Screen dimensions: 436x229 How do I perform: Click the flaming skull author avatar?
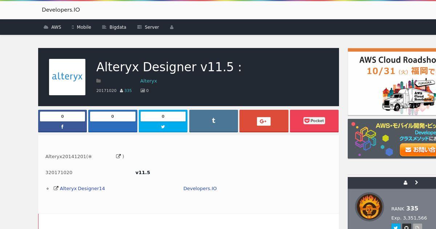click(x=370, y=207)
